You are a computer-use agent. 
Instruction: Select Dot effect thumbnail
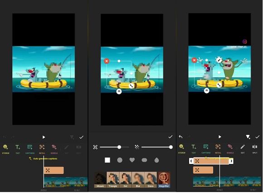[x=126, y=179]
